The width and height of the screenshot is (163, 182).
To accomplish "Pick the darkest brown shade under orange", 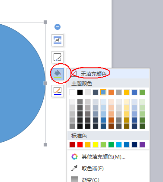I will 111,126.
